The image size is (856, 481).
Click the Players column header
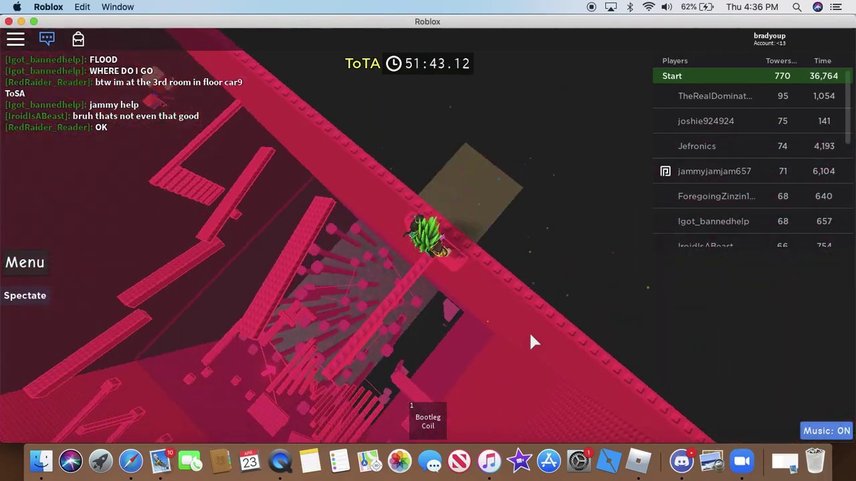coord(675,61)
